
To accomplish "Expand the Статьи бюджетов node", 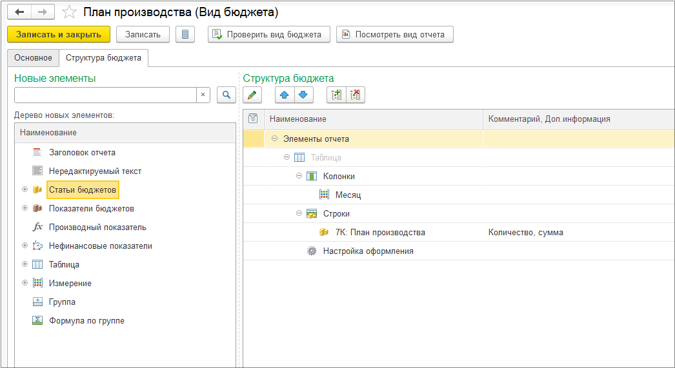I will pyautogui.click(x=25, y=189).
